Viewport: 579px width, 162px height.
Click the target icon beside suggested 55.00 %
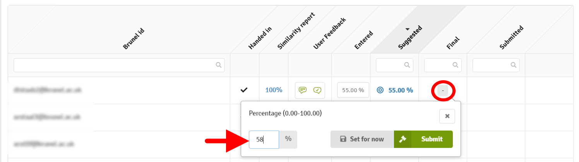pos(380,90)
